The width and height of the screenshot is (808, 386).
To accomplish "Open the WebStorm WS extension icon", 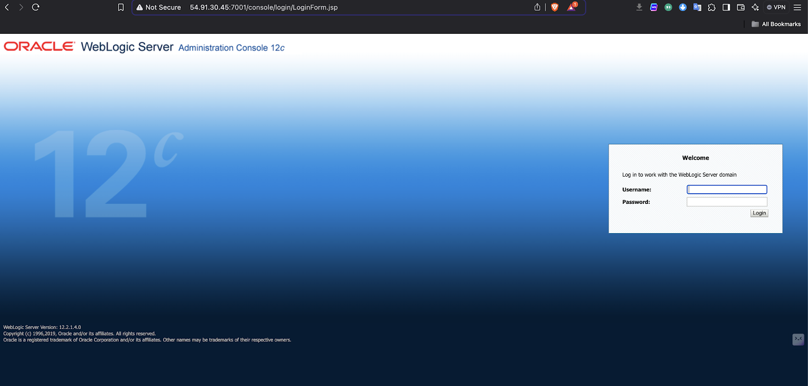I will (653, 7).
